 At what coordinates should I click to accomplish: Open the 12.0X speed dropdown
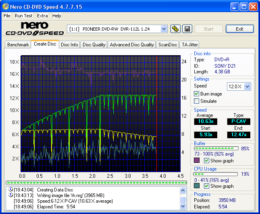pyautogui.click(x=247, y=86)
